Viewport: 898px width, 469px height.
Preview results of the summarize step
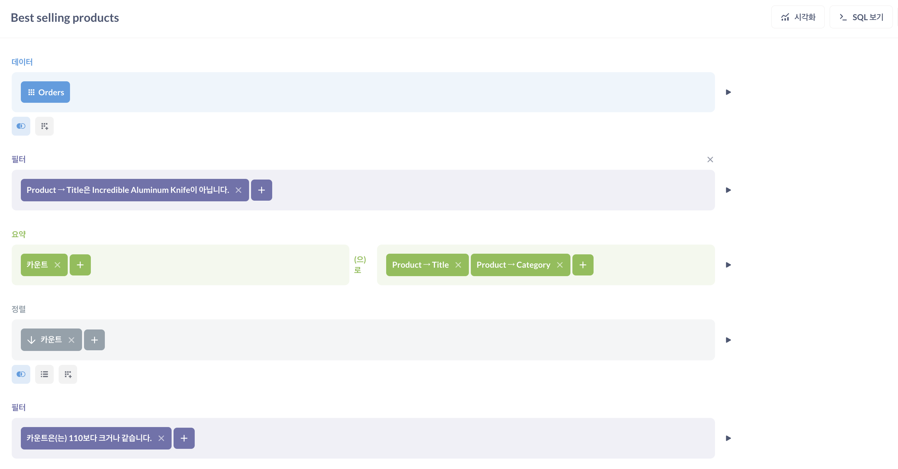pyautogui.click(x=728, y=265)
